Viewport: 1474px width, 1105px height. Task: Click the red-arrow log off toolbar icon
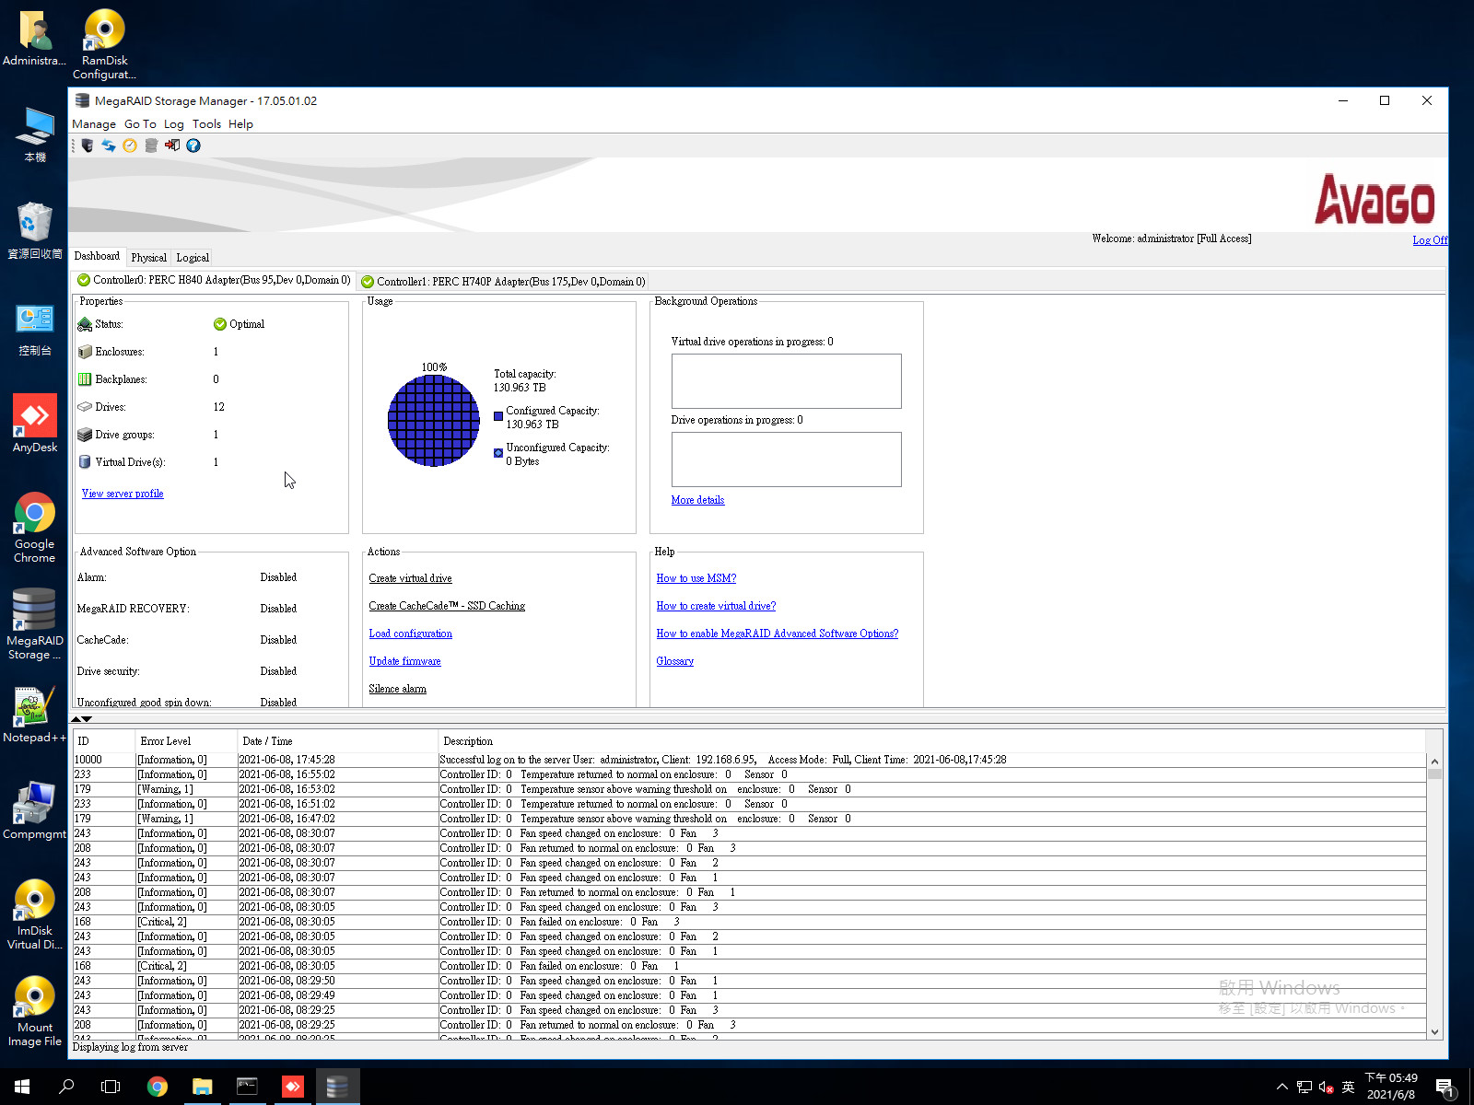pyautogui.click(x=172, y=145)
